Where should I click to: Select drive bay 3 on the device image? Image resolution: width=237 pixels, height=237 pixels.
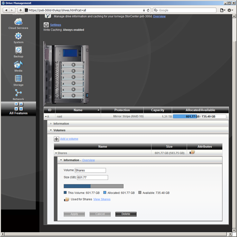[x=72, y=77]
